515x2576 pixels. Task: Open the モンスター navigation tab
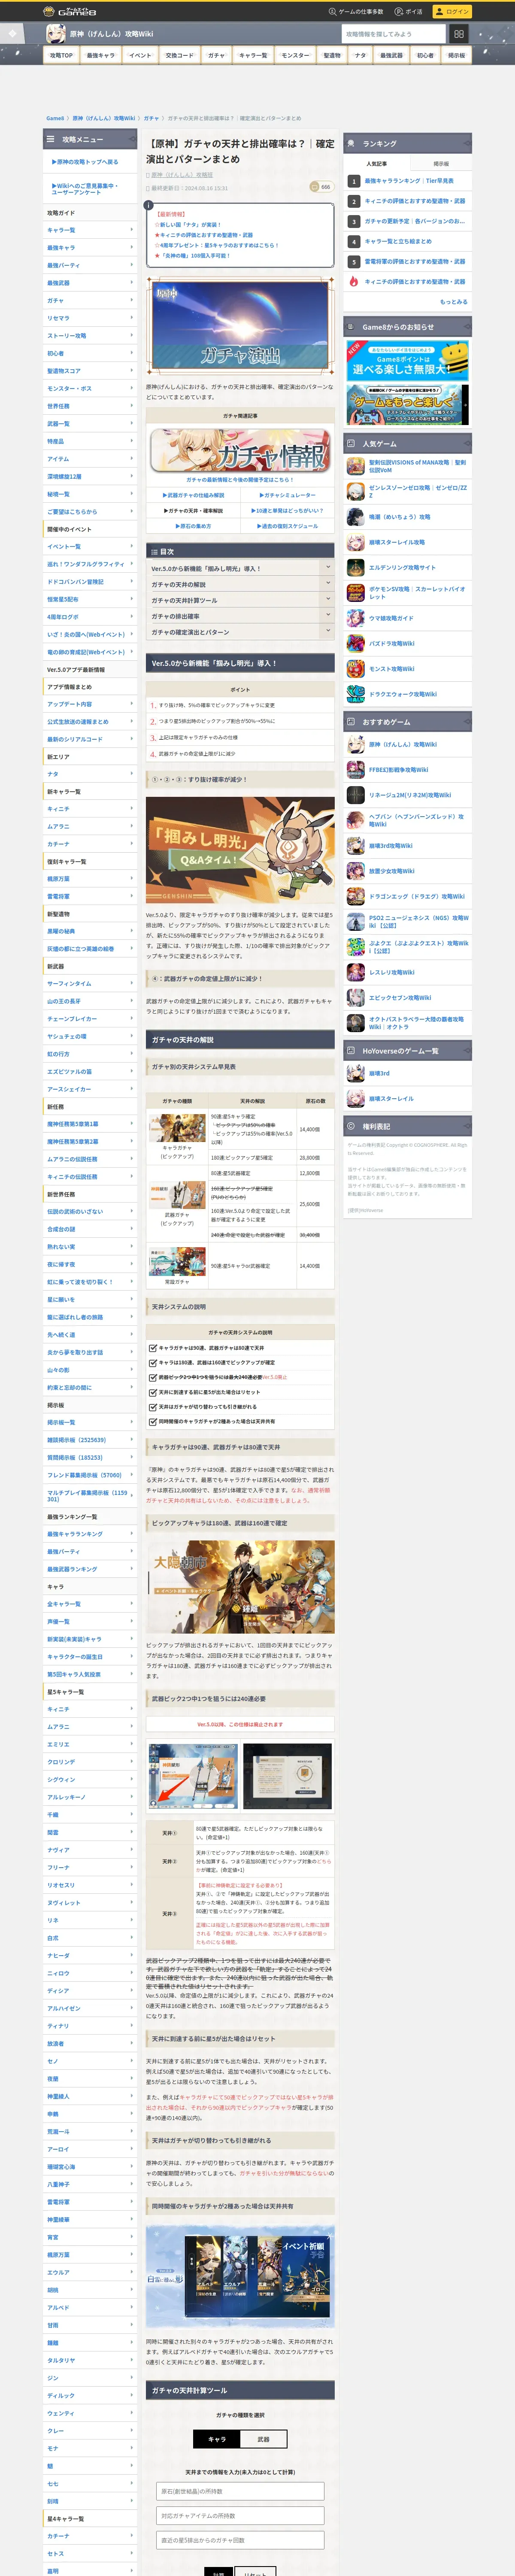pos(295,56)
